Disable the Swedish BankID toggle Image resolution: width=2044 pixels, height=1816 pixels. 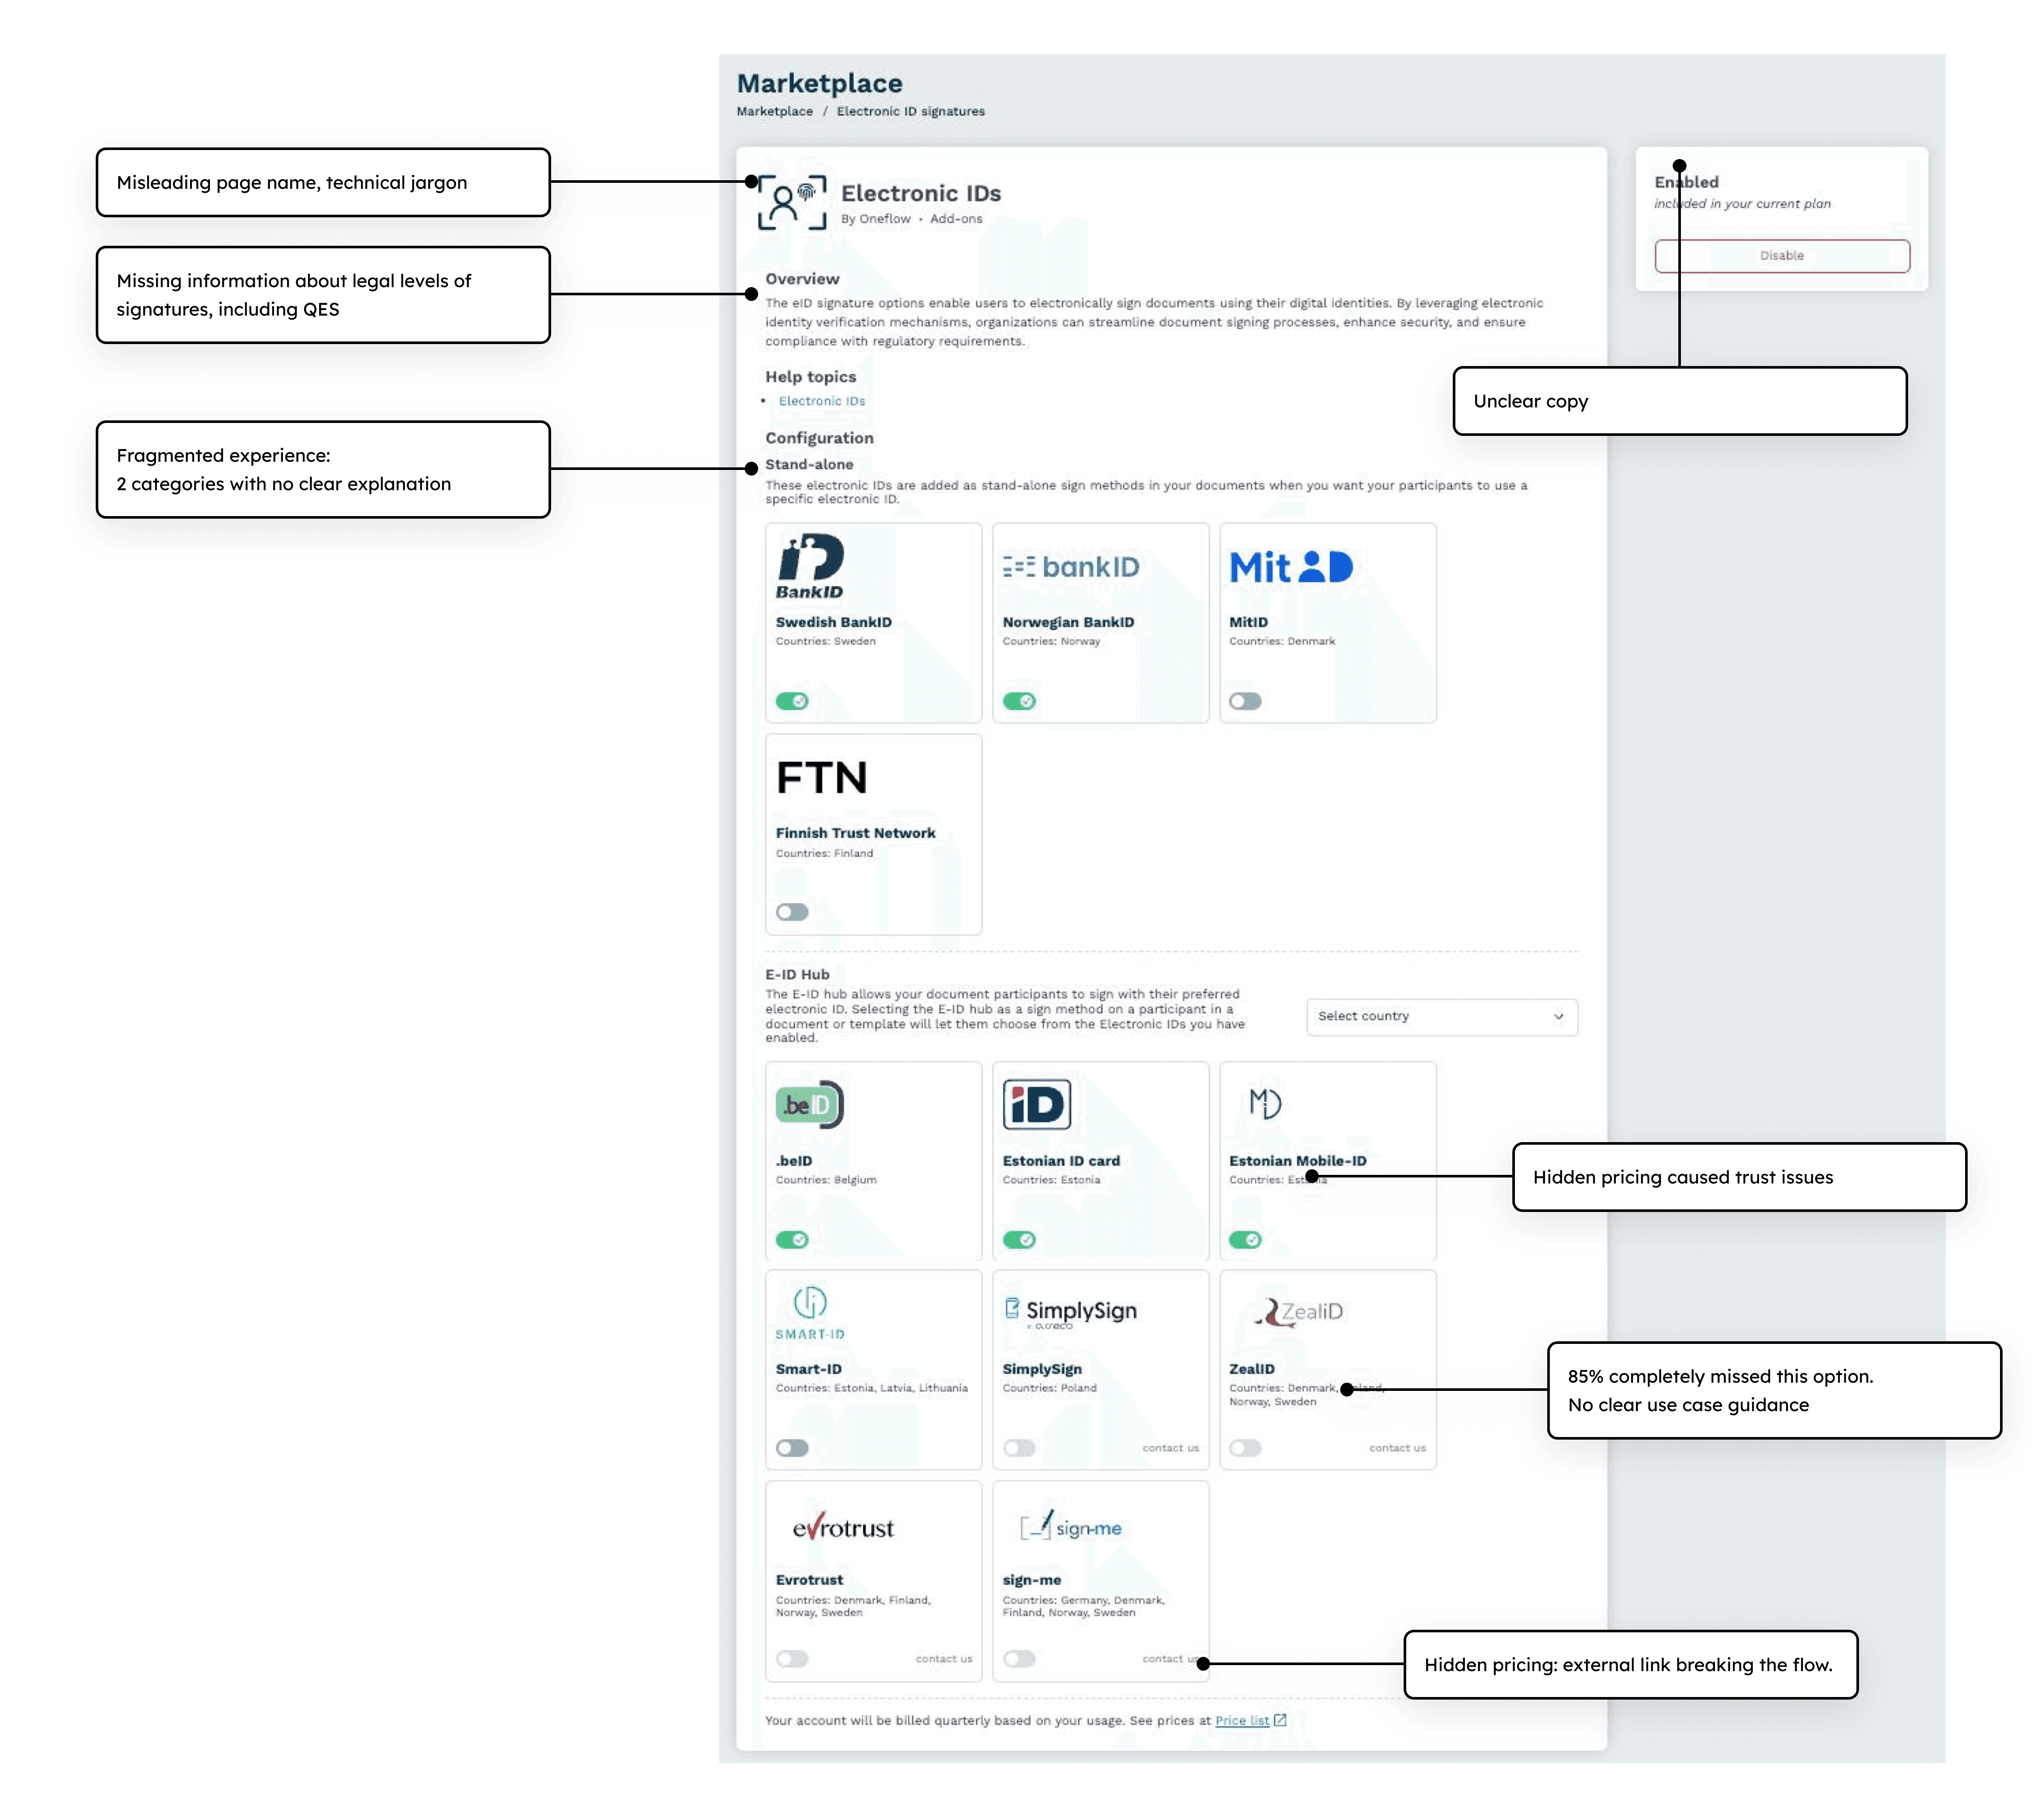coord(792,701)
